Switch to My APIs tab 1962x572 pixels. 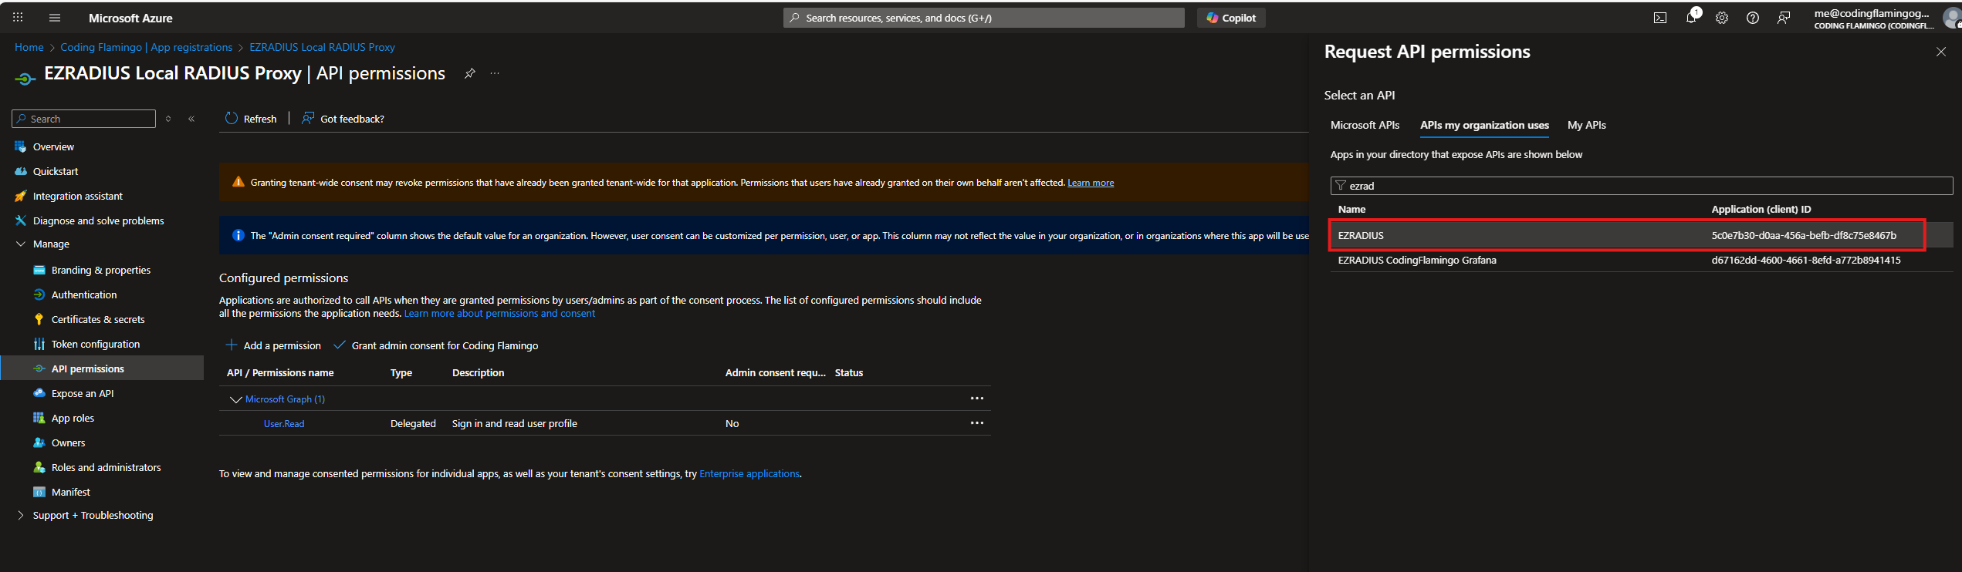1587,125
